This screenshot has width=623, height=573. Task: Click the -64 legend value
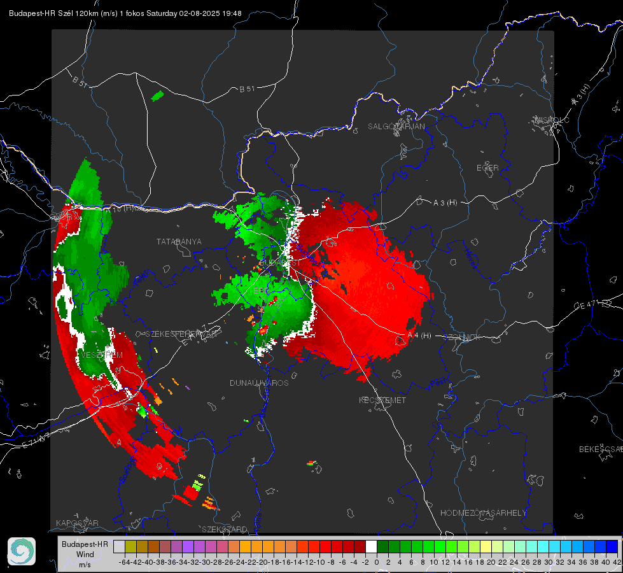pyautogui.click(x=124, y=562)
